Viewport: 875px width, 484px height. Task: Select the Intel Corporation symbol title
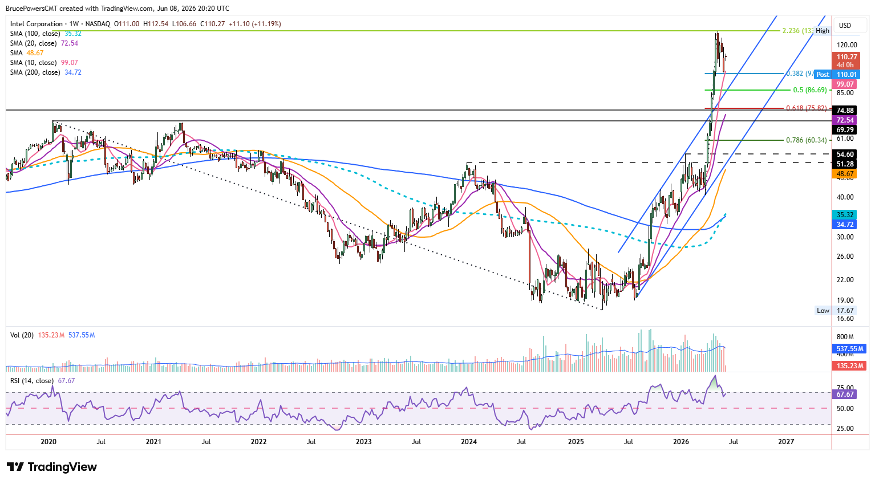click(37, 24)
